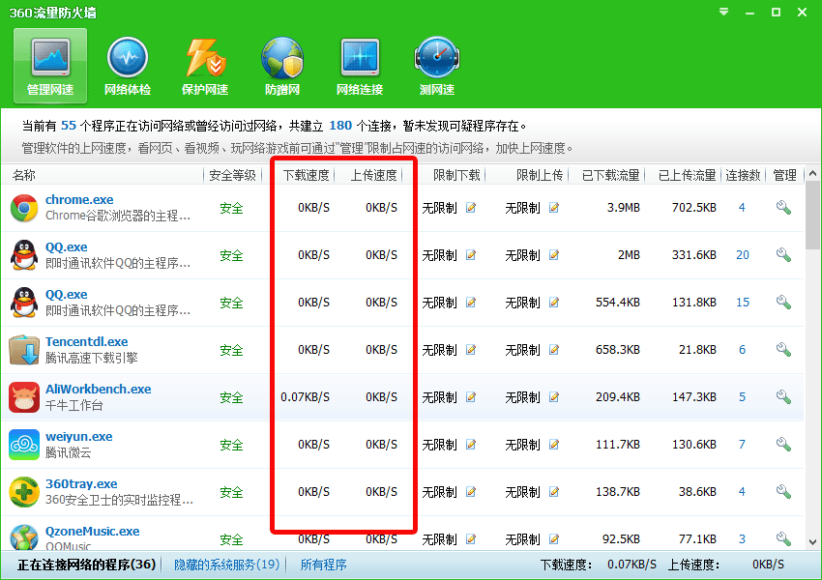Open the weiyun.exe process link
This screenshot has width=822, height=580.
click(x=78, y=436)
